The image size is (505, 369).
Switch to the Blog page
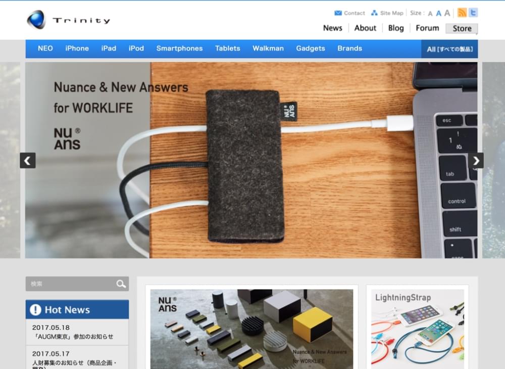pyautogui.click(x=396, y=28)
